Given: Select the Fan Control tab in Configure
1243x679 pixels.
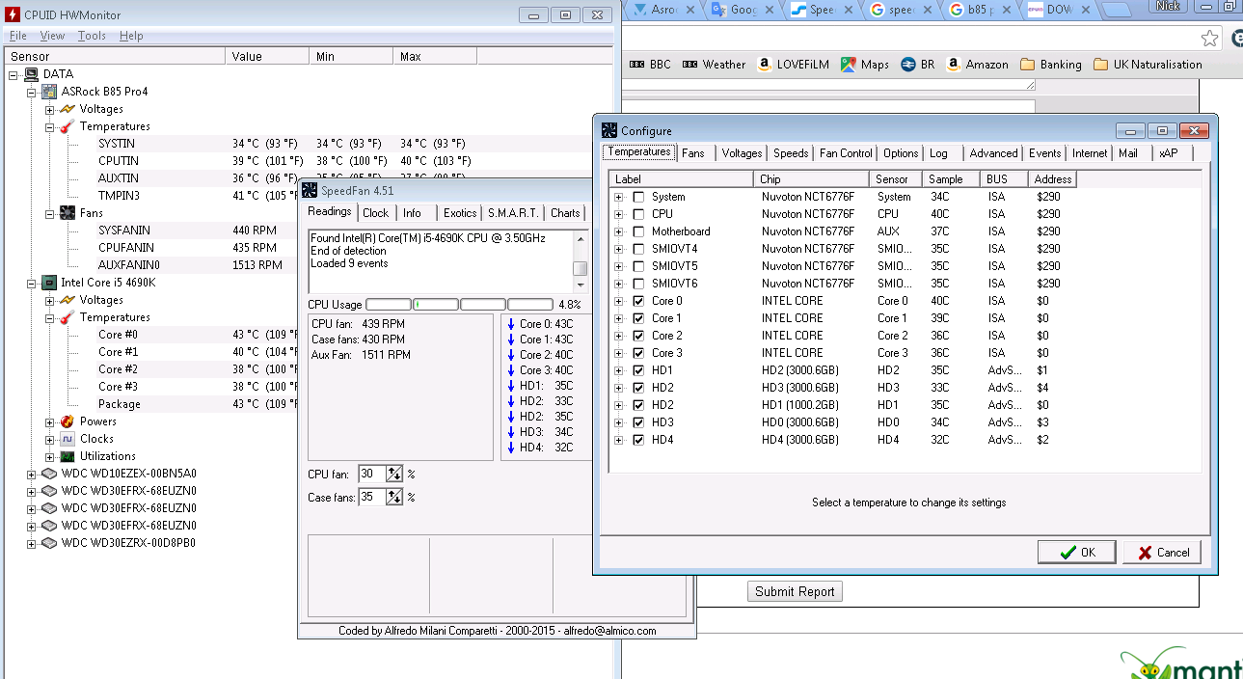Looking at the screenshot, I should point(846,153).
